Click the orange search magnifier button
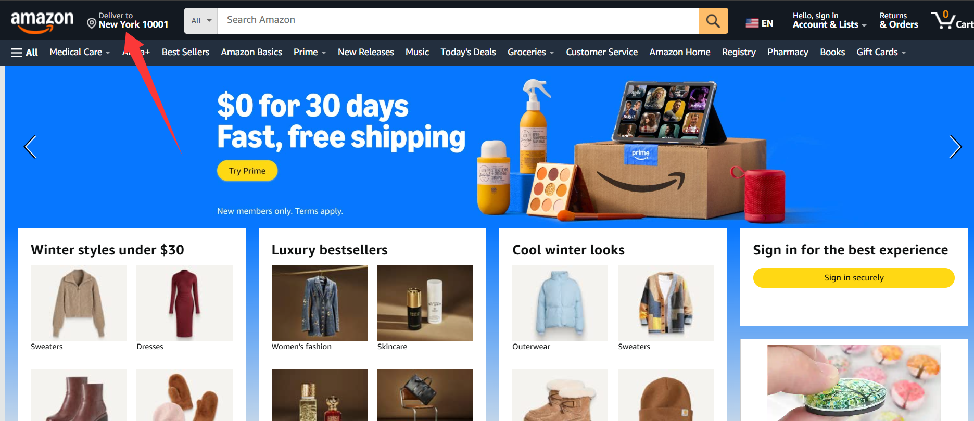Viewport: 974px width, 421px height. (713, 21)
